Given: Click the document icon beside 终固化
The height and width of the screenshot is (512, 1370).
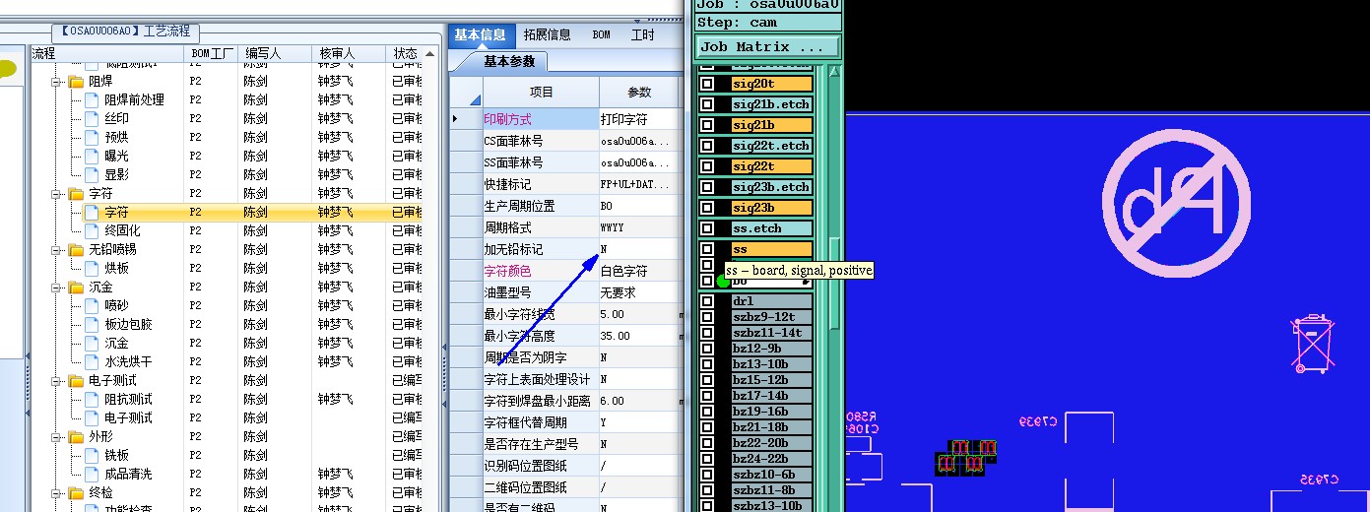Looking at the screenshot, I should [92, 231].
